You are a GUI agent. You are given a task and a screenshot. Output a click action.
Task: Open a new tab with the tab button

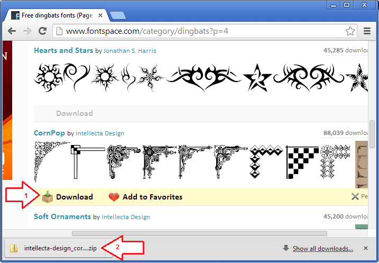tap(117, 15)
